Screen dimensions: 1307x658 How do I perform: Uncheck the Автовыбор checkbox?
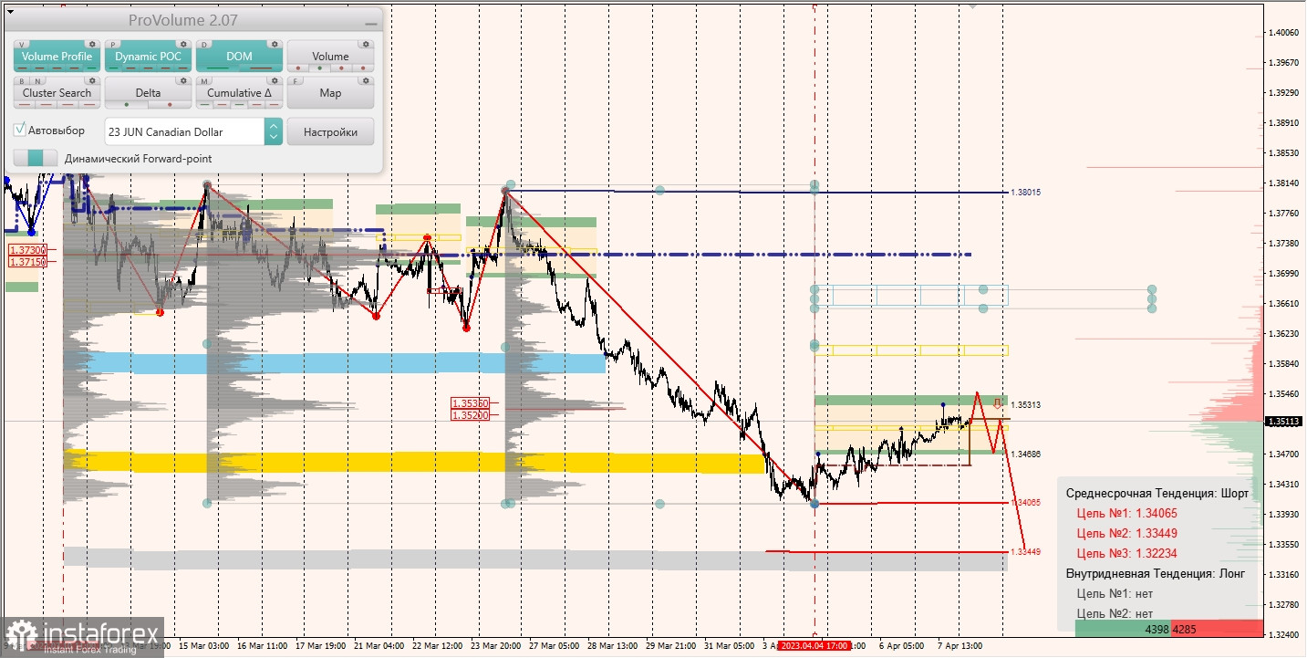[20, 131]
